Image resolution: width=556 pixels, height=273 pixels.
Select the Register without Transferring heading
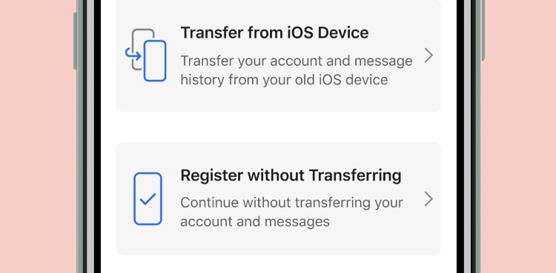tap(291, 175)
